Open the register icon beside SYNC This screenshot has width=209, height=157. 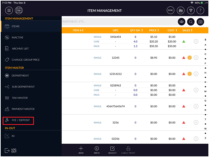click(181, 11)
